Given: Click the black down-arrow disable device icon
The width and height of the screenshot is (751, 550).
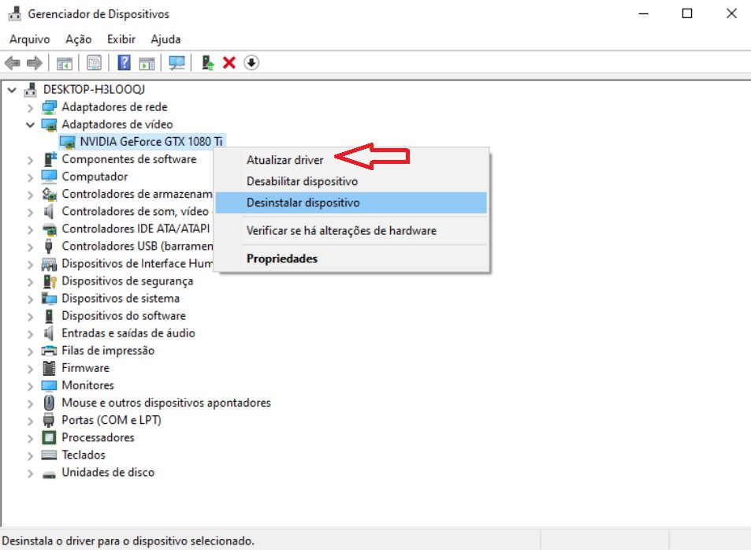Looking at the screenshot, I should (251, 63).
